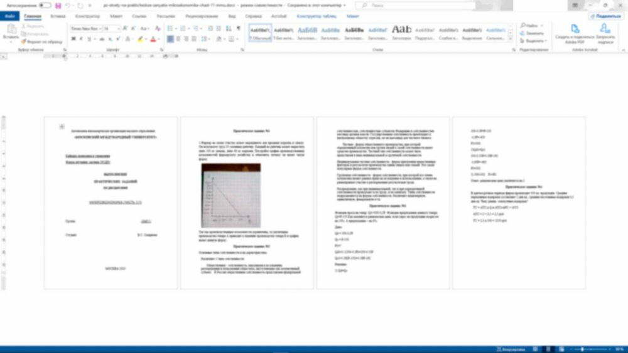Switch to Print Layout view in status bar
The image size is (628, 353).
[x=548, y=349]
